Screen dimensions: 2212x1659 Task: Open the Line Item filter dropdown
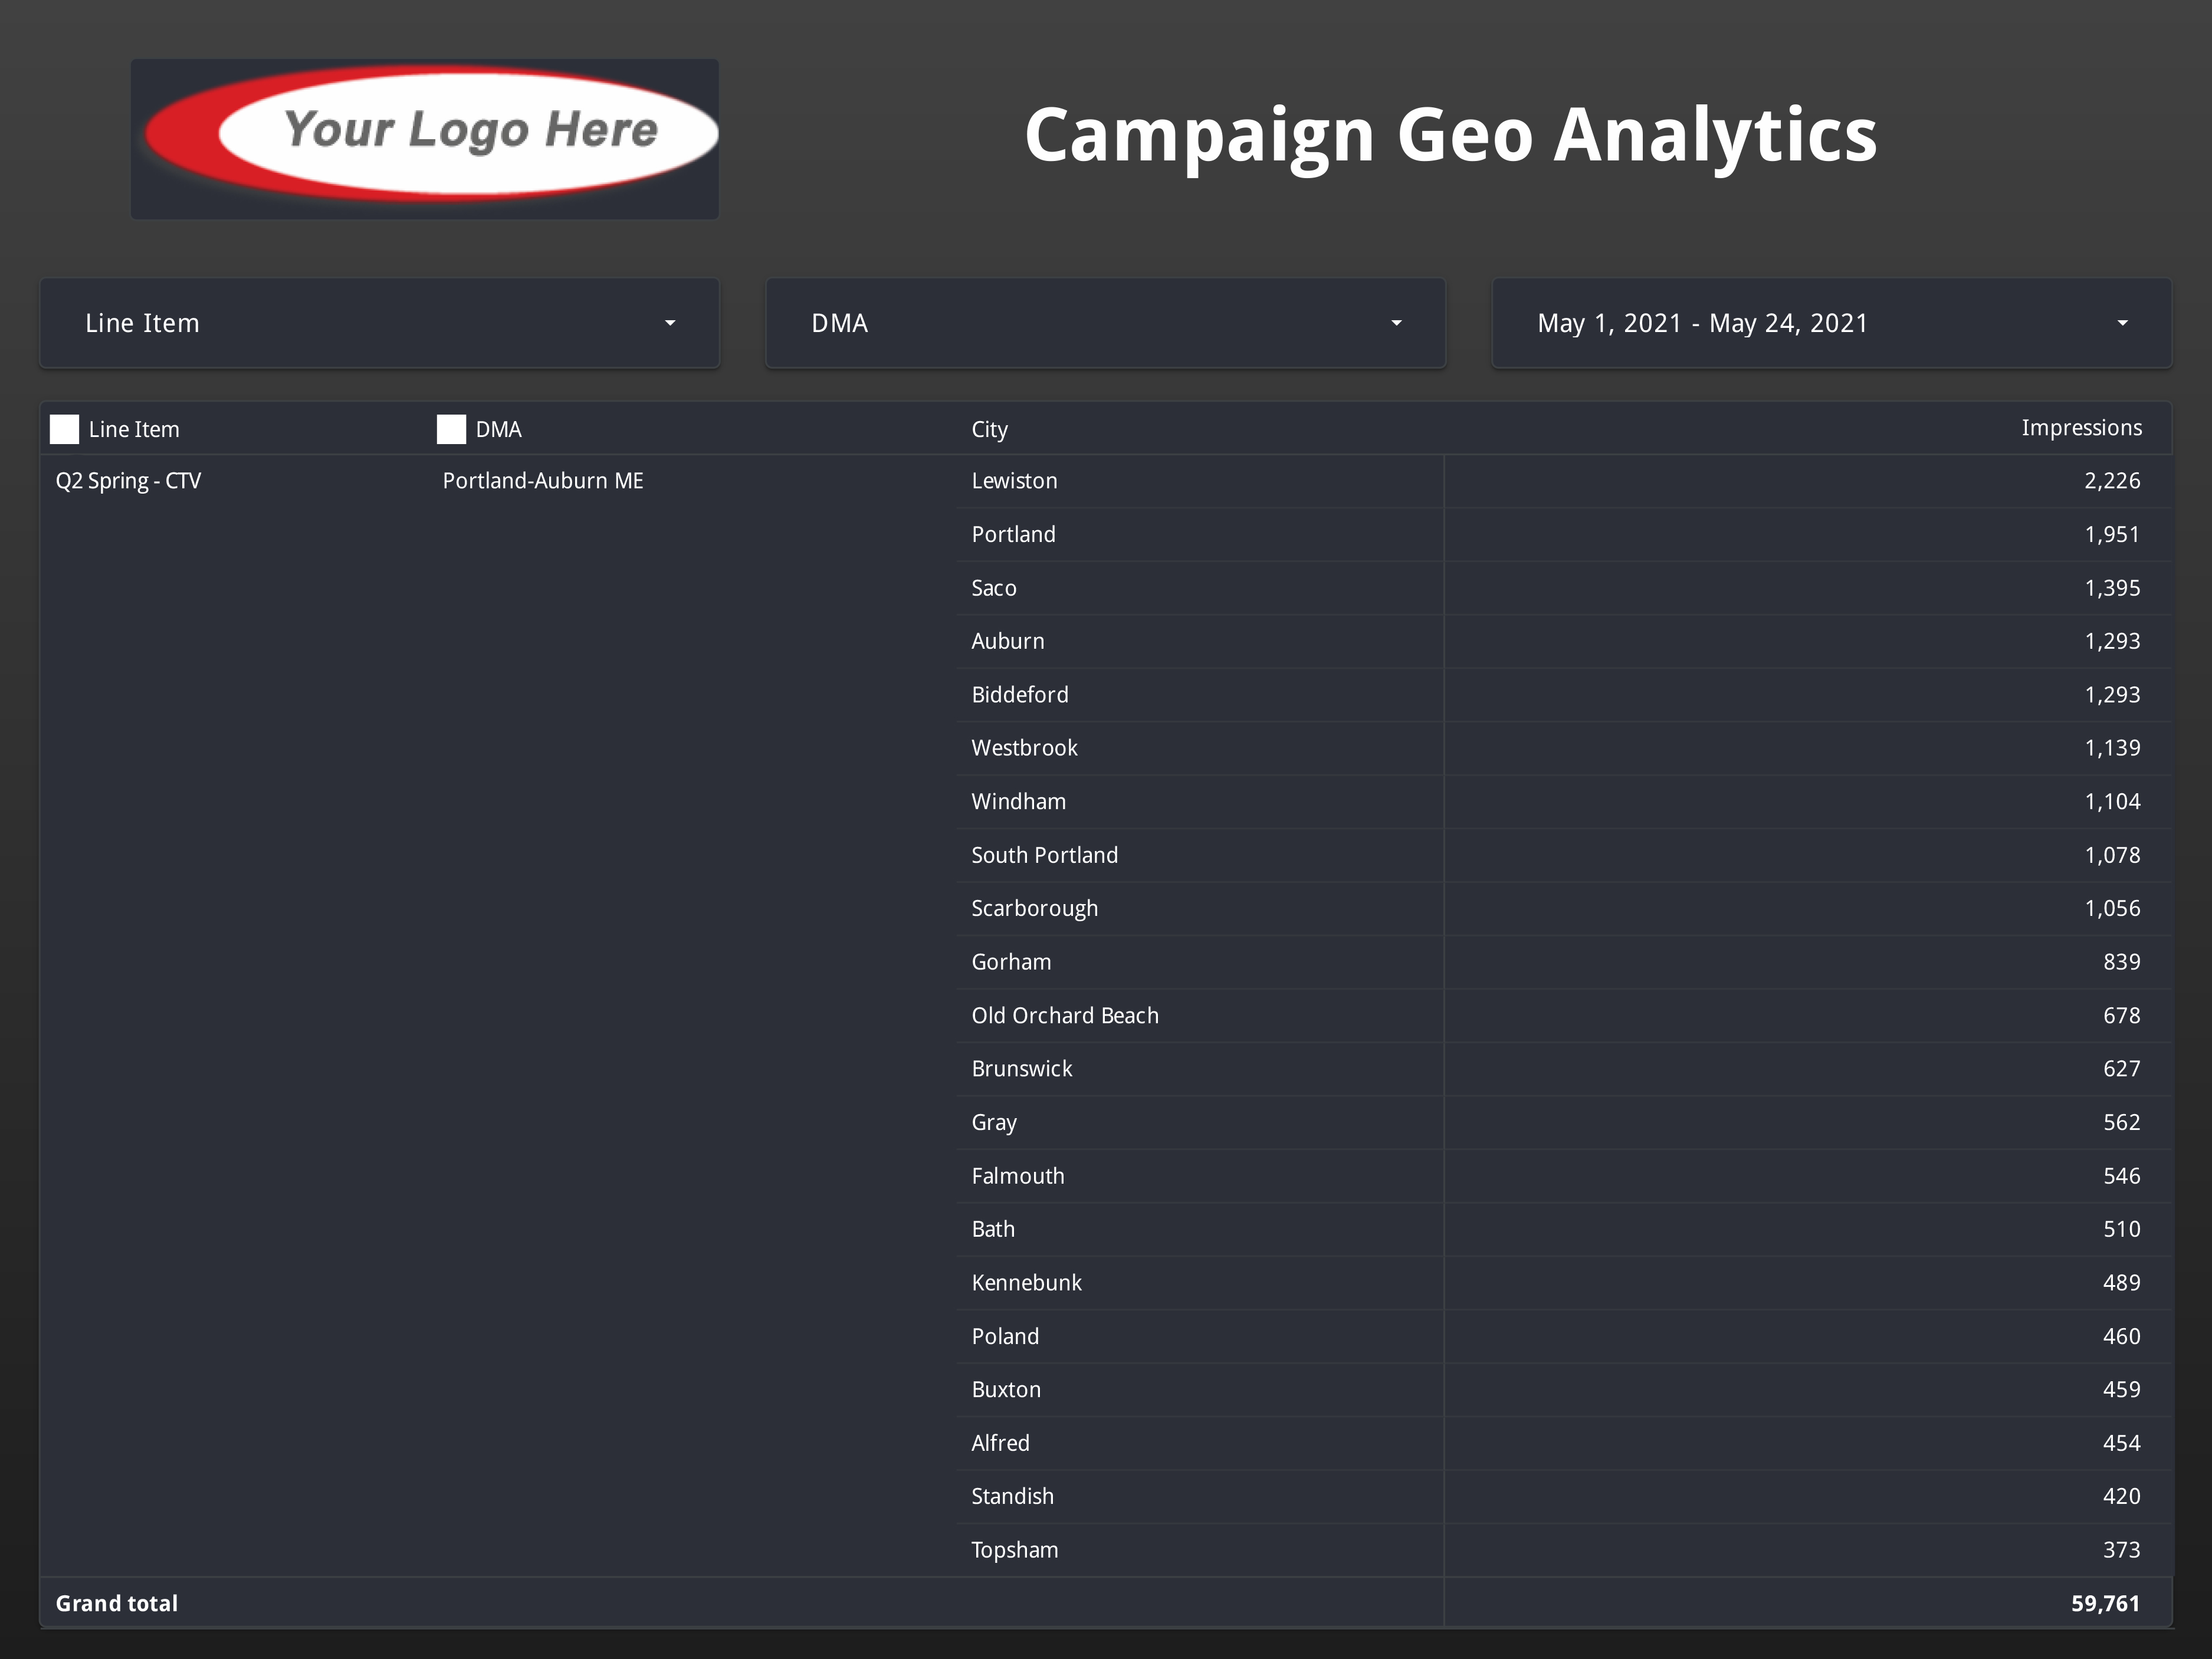tap(379, 323)
